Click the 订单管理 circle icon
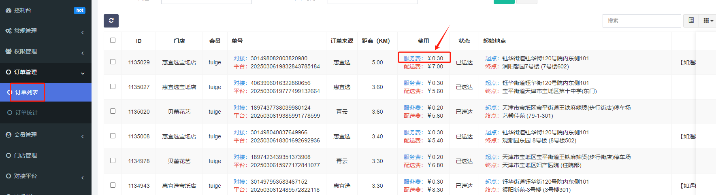This screenshot has height=195, width=716. click(x=9, y=72)
